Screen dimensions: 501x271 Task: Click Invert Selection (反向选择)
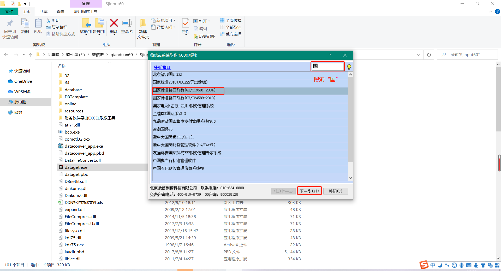point(231,34)
